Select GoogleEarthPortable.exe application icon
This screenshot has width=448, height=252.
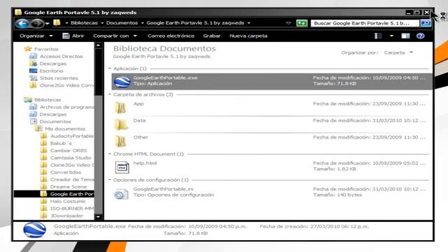[122, 81]
